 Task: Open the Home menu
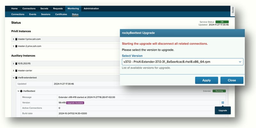pyautogui.click(x=14, y=9)
